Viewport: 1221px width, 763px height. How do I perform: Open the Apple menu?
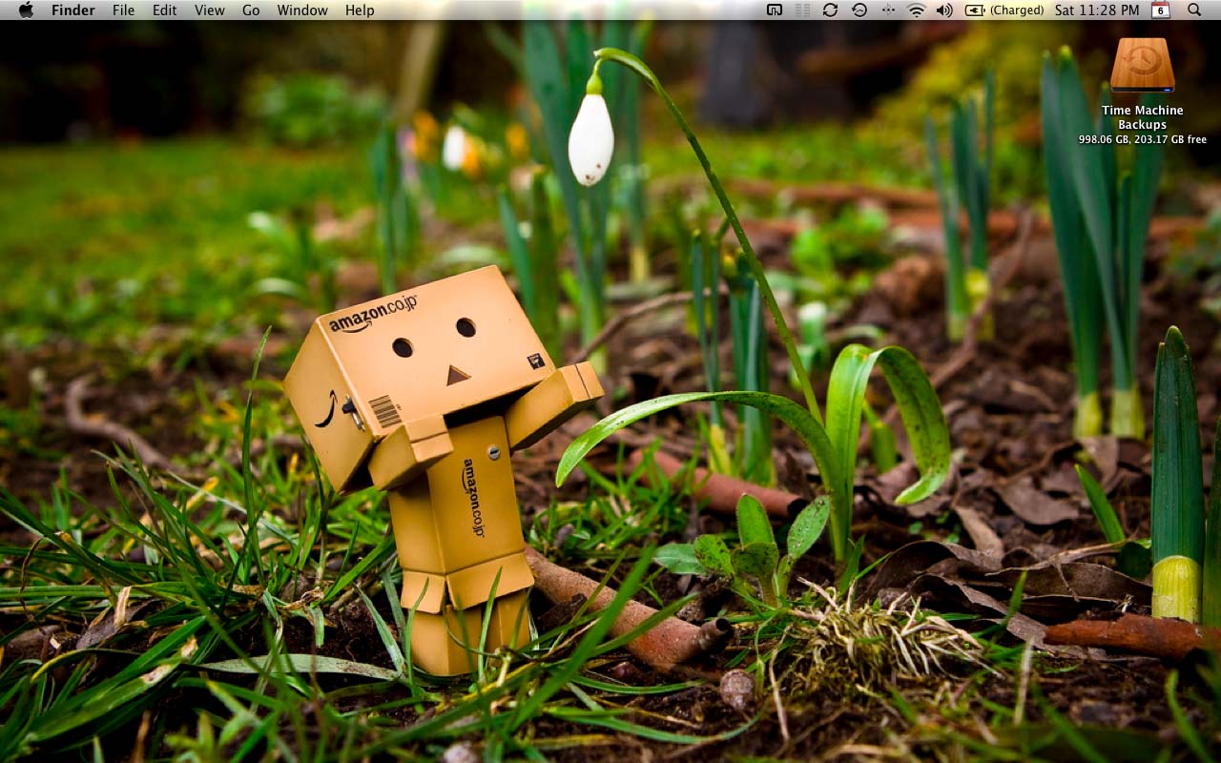point(26,10)
